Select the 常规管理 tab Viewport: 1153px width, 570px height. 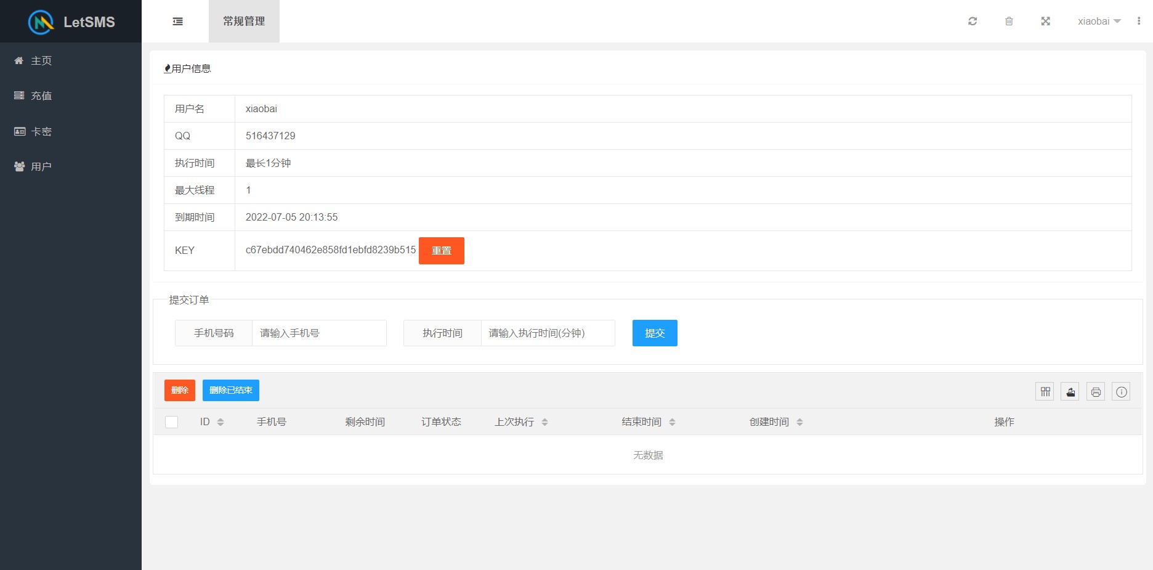click(x=244, y=22)
